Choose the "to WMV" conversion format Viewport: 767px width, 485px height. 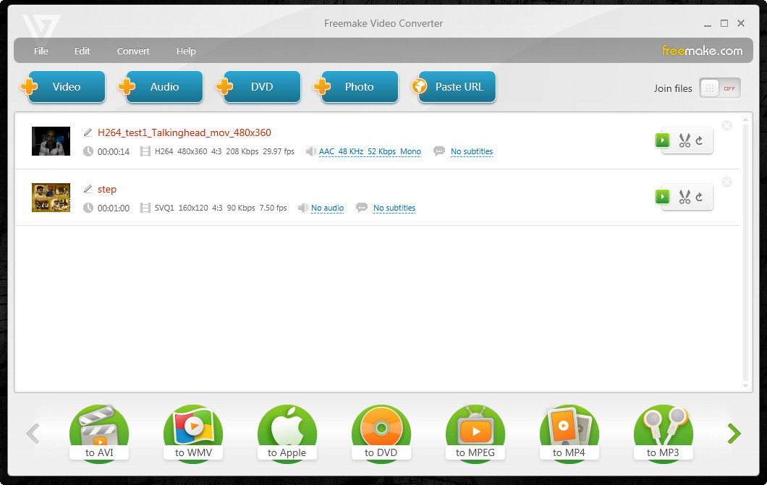[x=193, y=433]
